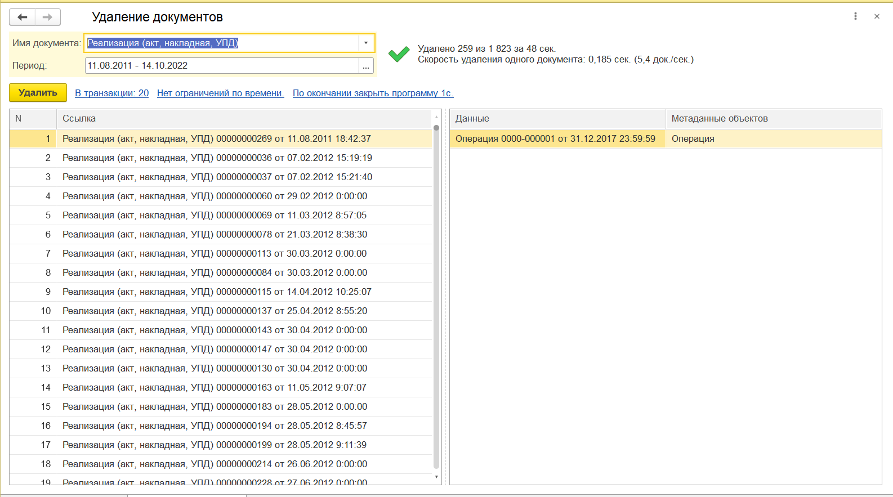
Task: Open the 'В транзакции: 20' link
Action: pyautogui.click(x=112, y=93)
